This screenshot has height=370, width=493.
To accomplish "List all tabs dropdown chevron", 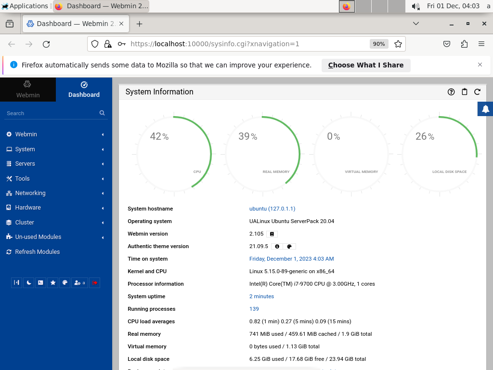I will click(x=415, y=24).
